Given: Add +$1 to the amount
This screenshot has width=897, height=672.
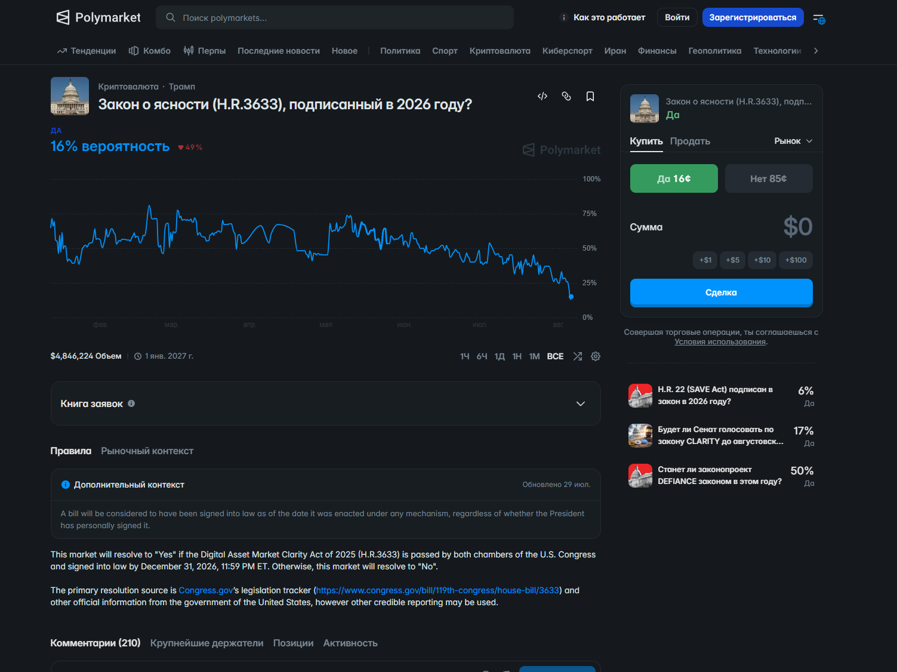Looking at the screenshot, I should point(705,260).
